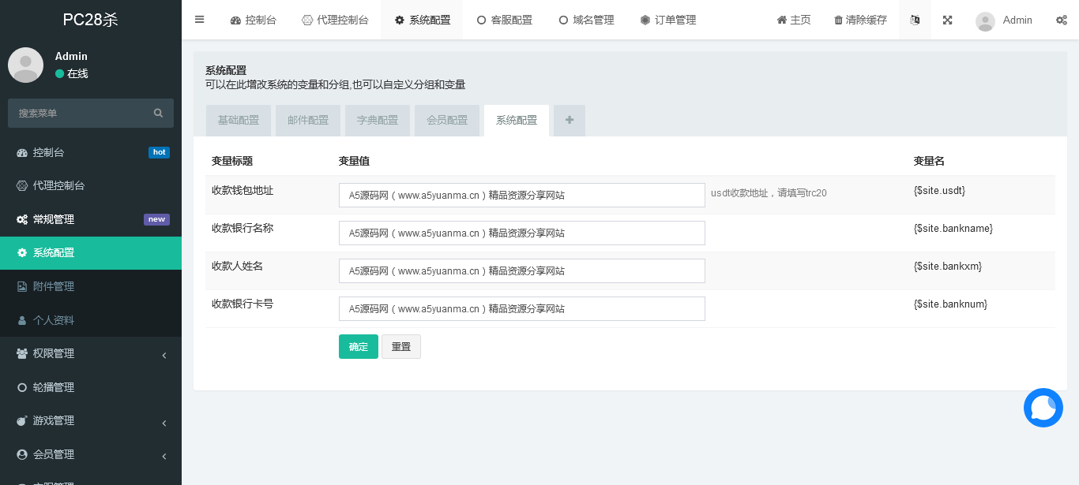
Task: Open the 客服配置 top navigation tab
Action: coord(504,21)
